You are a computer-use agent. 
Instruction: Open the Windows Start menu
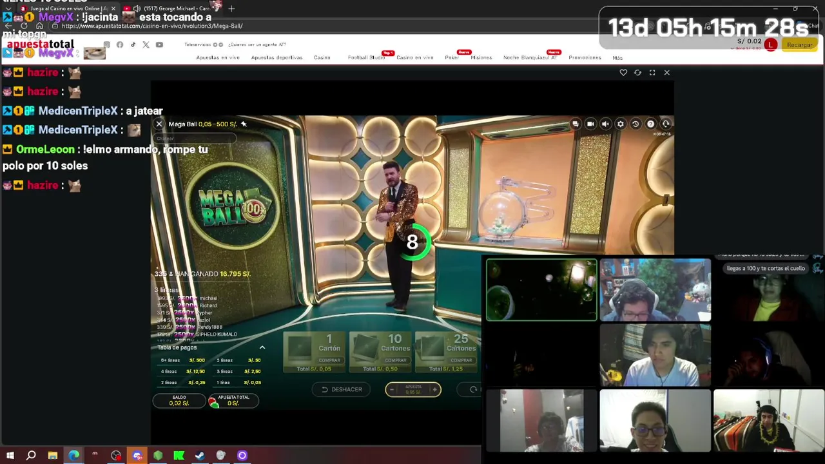10,456
